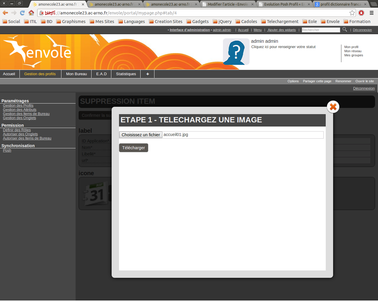
Task: Click in the Rechercher search field
Action: coord(321,30)
